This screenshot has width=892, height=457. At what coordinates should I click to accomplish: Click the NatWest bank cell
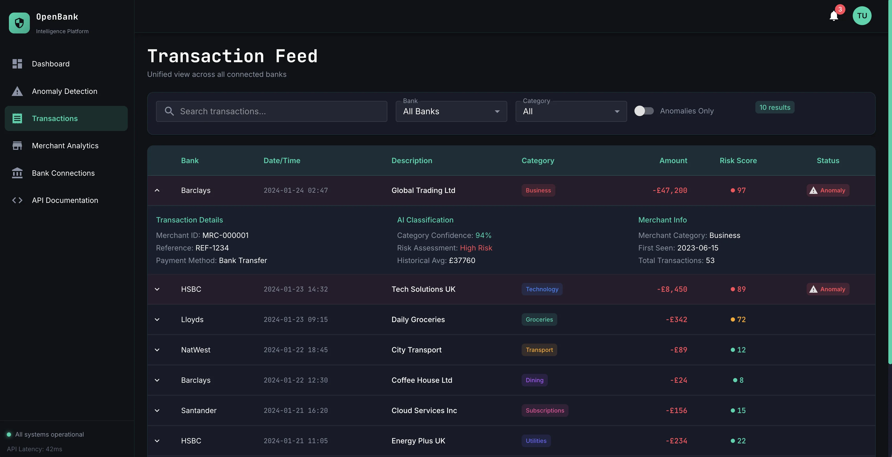coord(196,350)
